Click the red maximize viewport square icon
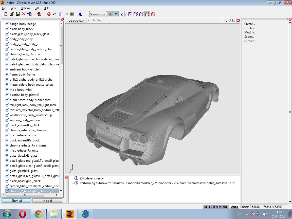Viewport: 292px width, 219px height. [x=238, y=20]
